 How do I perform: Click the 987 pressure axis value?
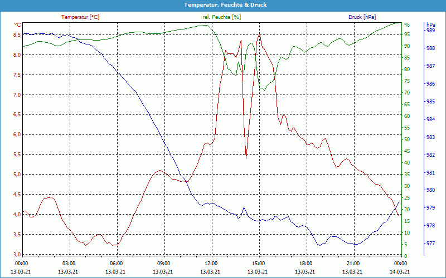coord(430,66)
